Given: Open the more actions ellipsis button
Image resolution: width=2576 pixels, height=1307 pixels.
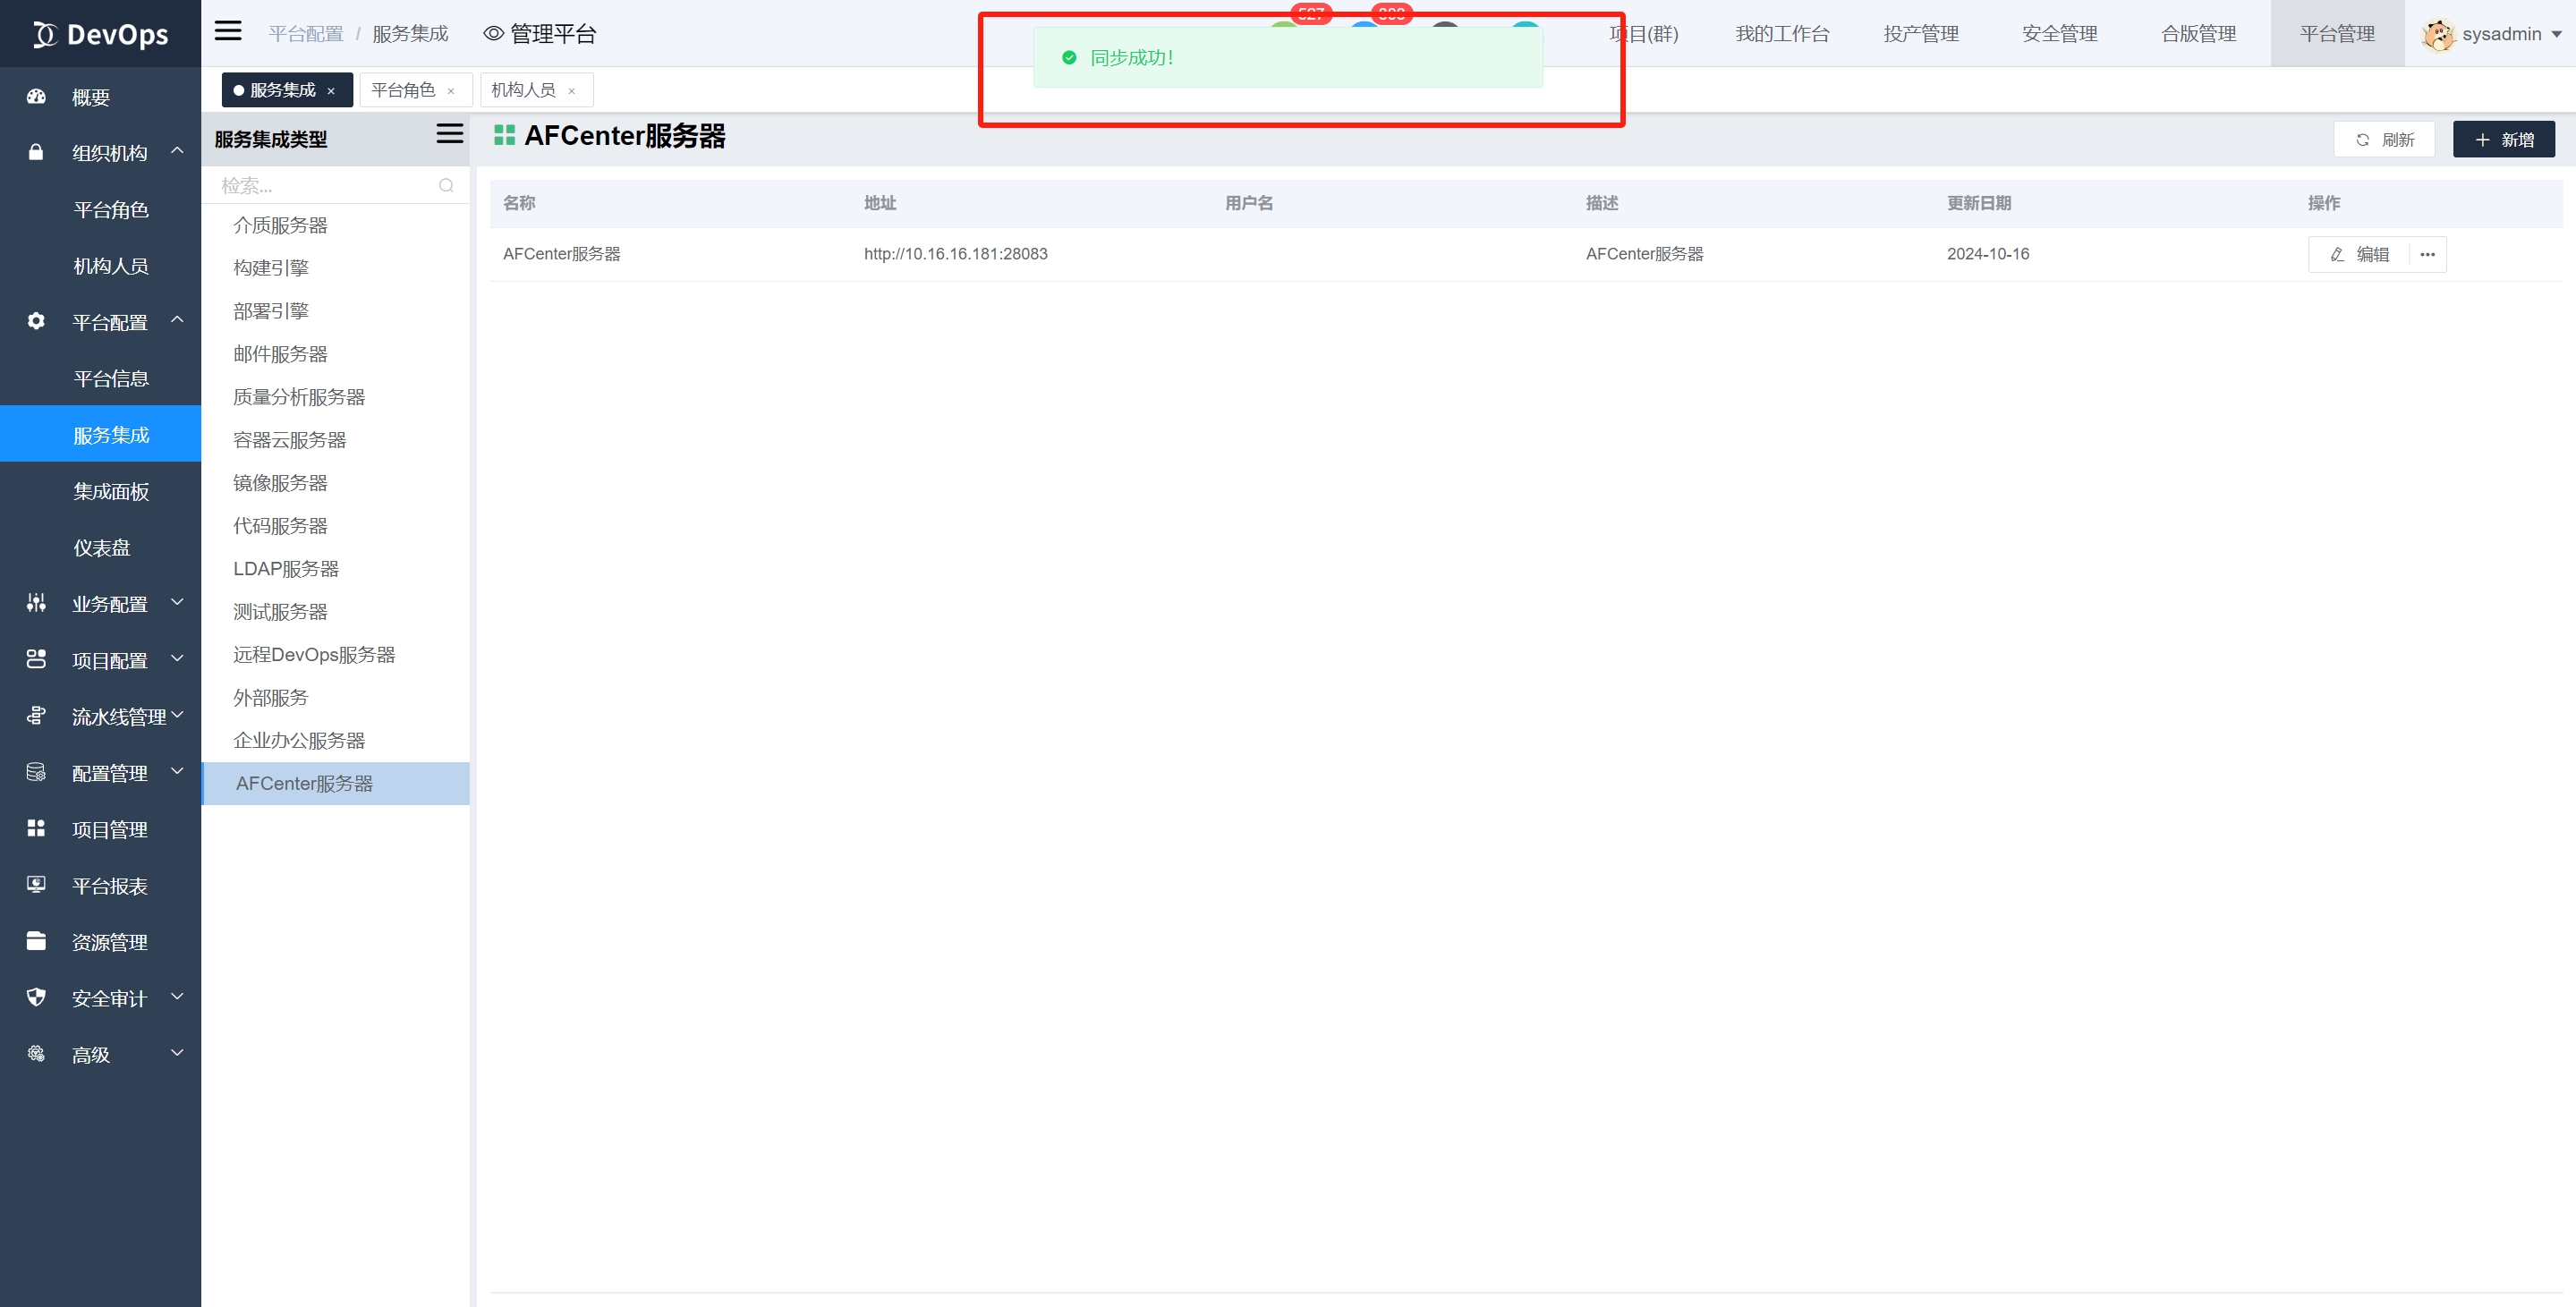Looking at the screenshot, I should pos(2427,254).
